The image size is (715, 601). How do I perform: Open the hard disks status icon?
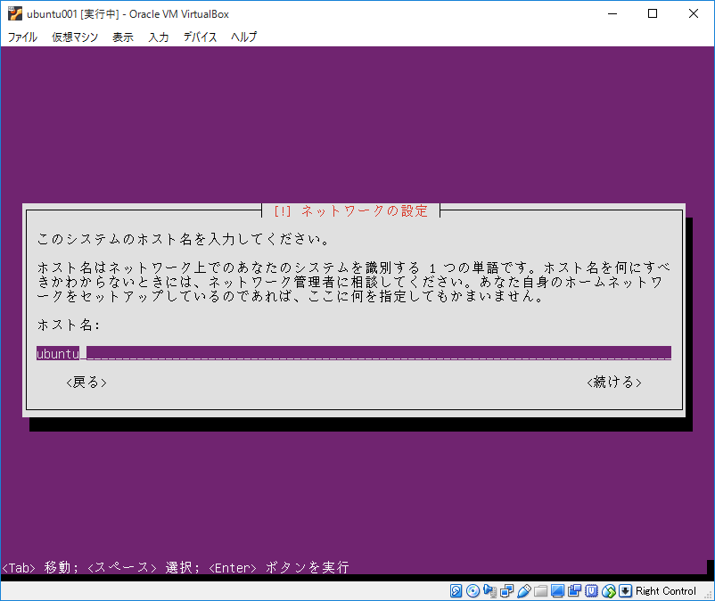pos(456,590)
